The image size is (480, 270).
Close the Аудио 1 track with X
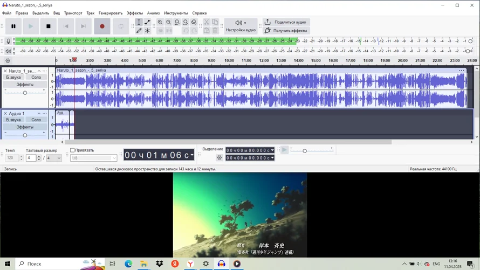pyautogui.click(x=5, y=113)
